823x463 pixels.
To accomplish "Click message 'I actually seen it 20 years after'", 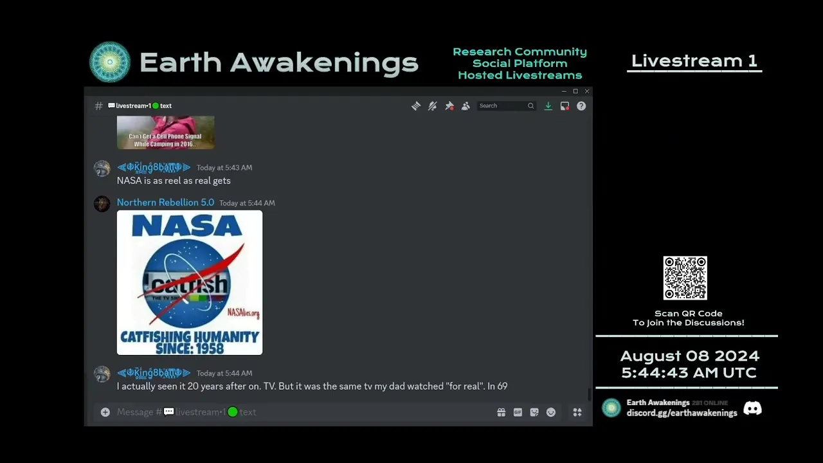I will click(312, 386).
